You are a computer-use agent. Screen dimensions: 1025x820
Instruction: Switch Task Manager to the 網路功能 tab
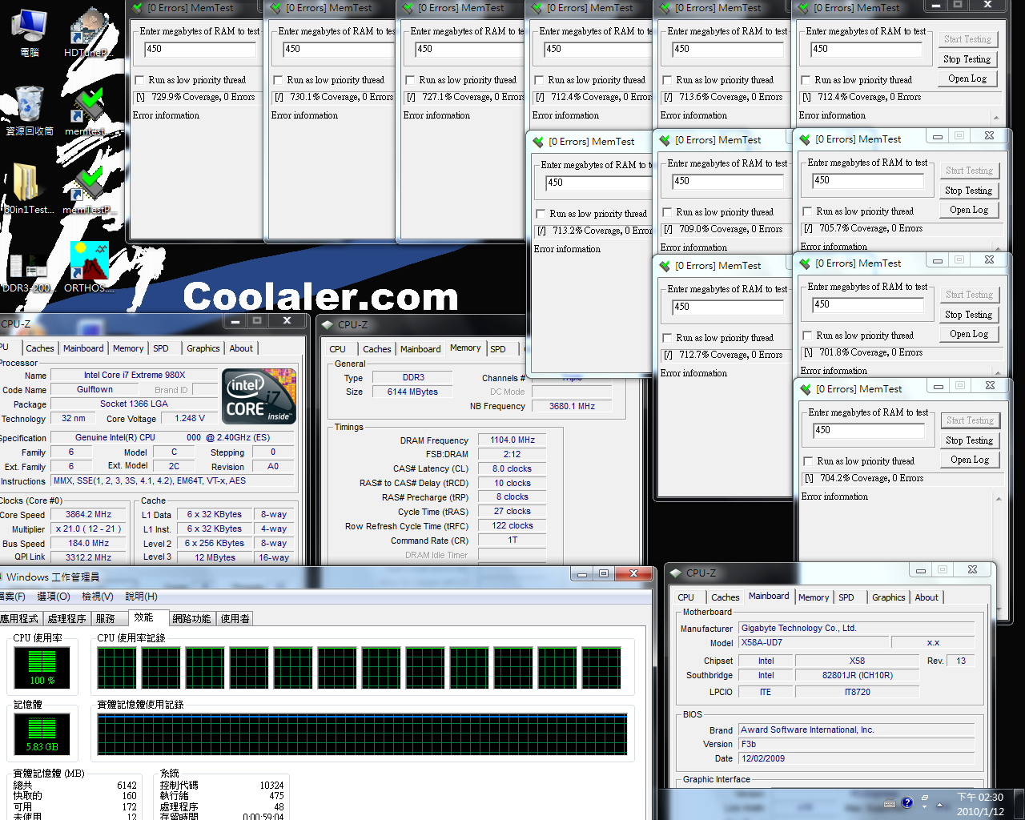click(x=191, y=619)
